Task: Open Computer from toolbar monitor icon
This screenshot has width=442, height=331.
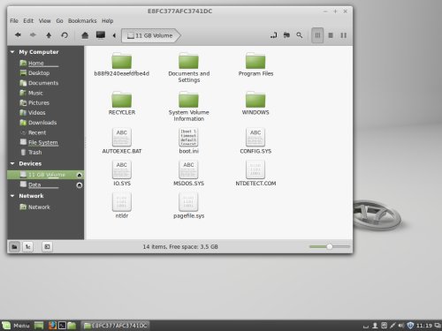Action: click(101, 35)
